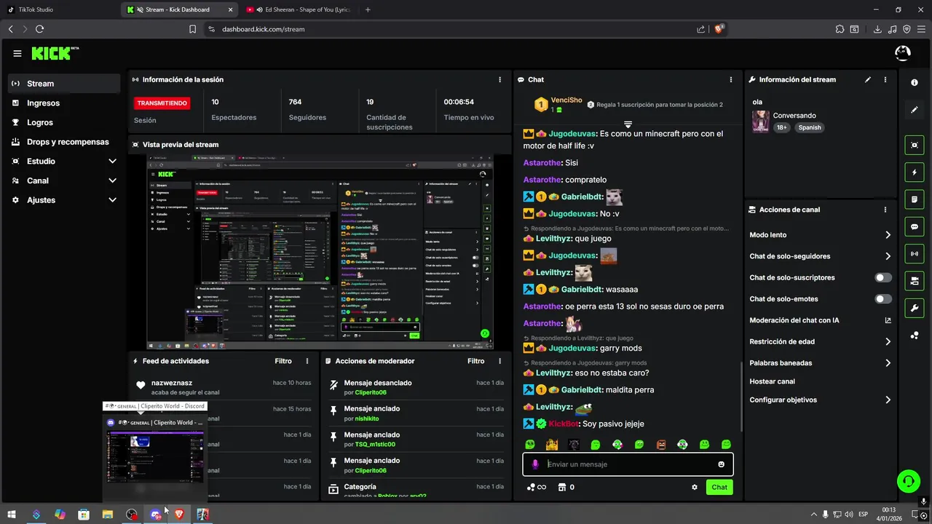Open the Chat panel options menu
Screen dimensions: 932x524
pos(731,79)
